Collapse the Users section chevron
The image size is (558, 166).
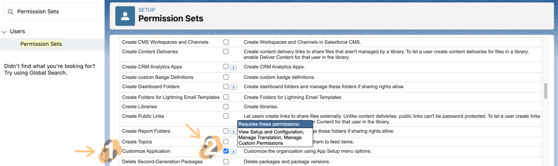click(x=4, y=32)
